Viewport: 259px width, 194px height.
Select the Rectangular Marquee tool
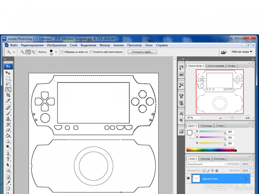click(x=8, y=78)
